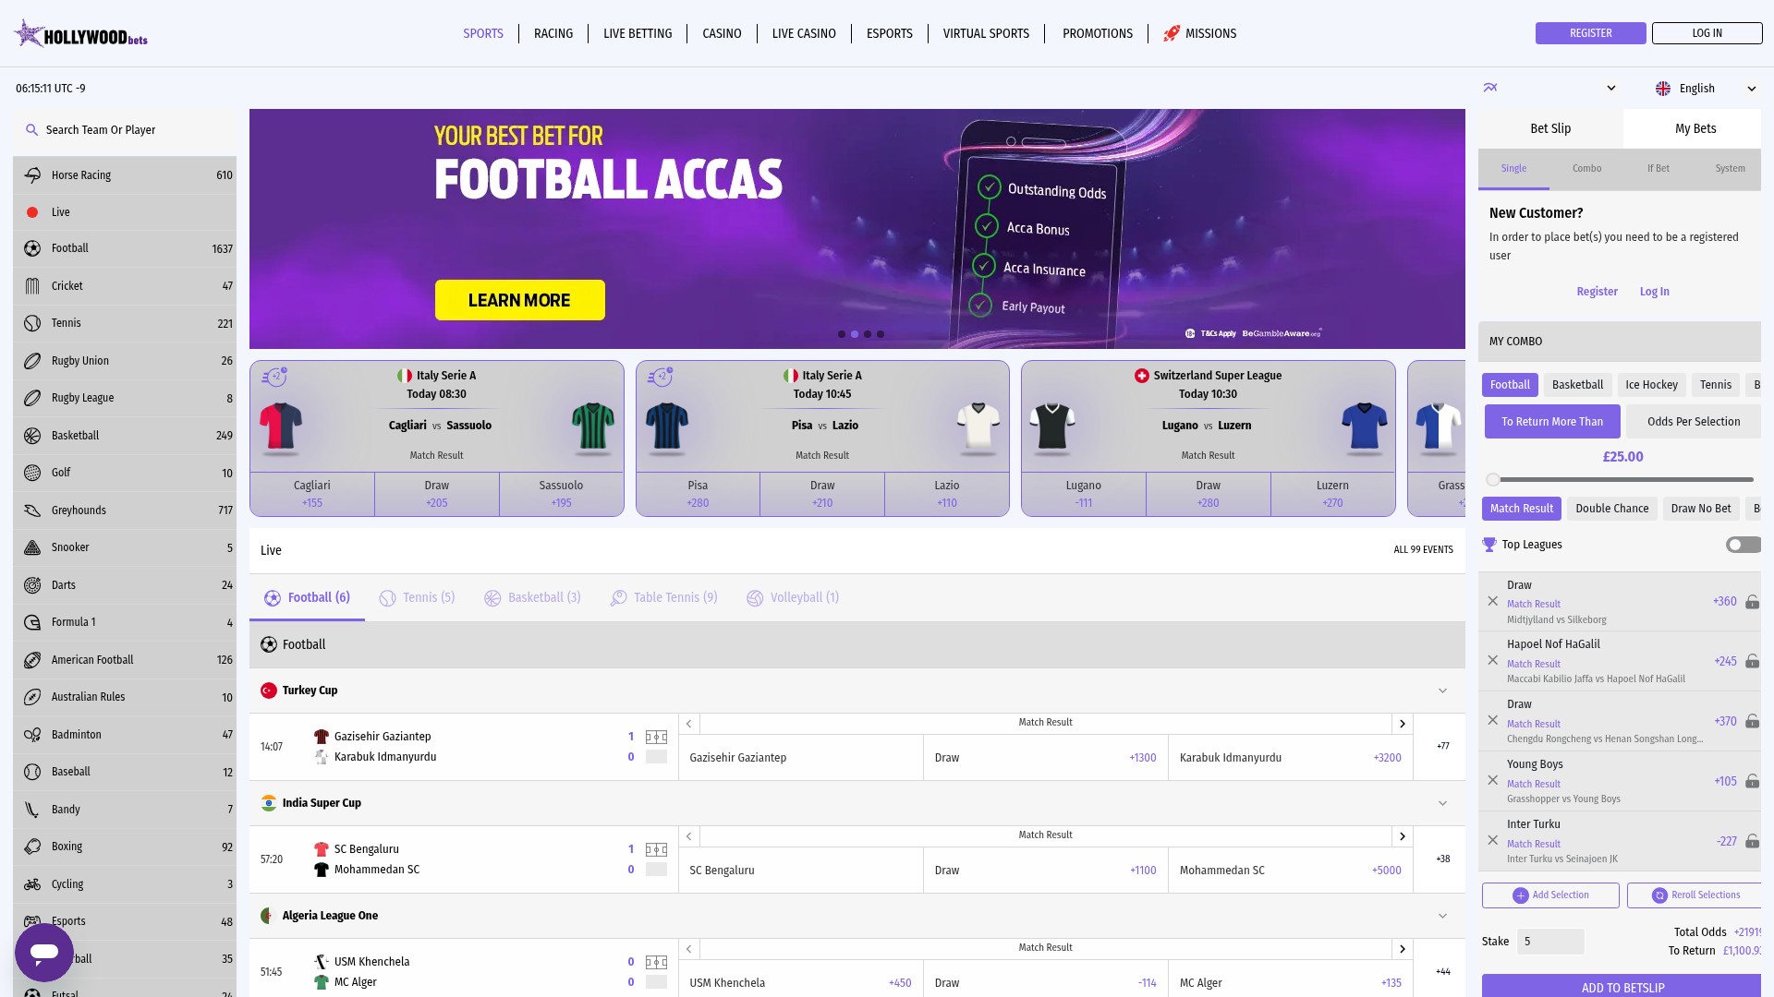The width and height of the screenshot is (1774, 997).
Task: Toggle the Top Leagues switch
Action: pos(1744,545)
